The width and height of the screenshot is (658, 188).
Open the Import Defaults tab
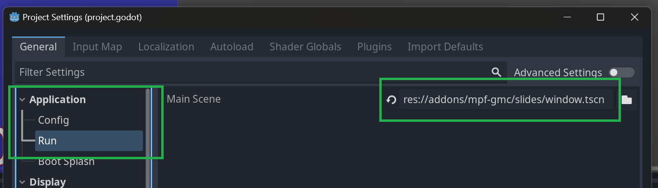pyautogui.click(x=445, y=47)
